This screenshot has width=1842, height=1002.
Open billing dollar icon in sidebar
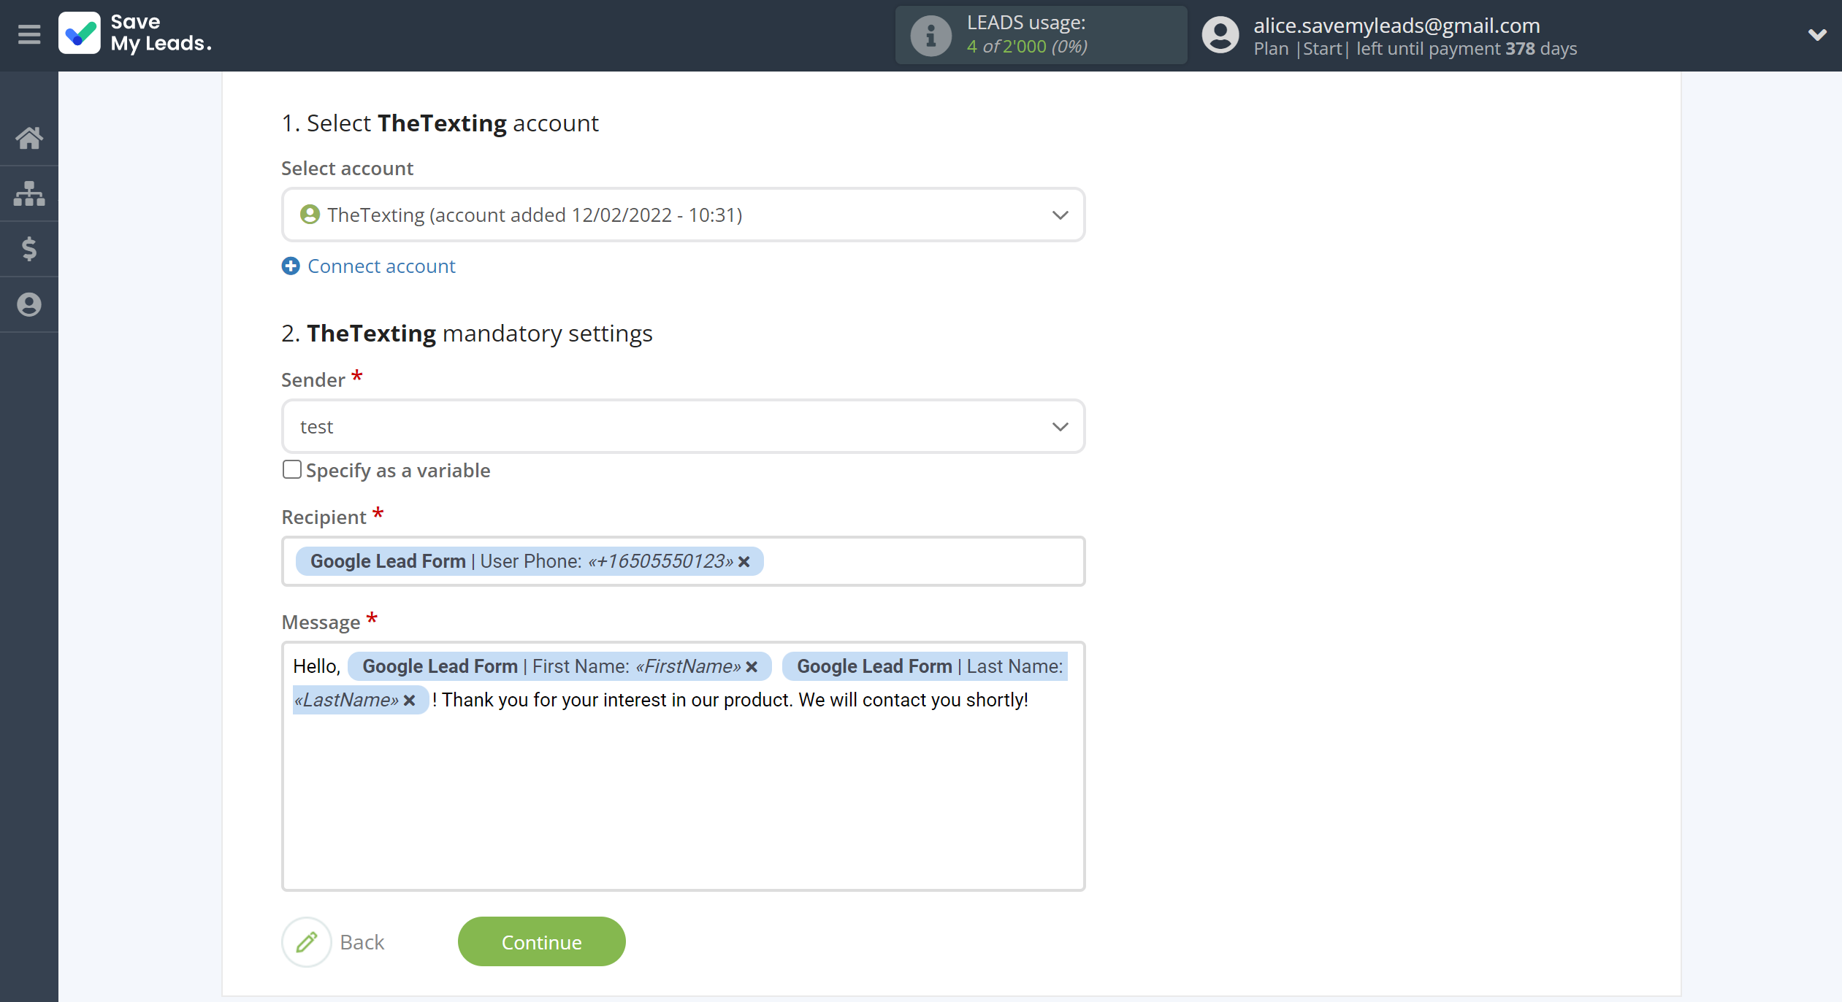point(29,249)
